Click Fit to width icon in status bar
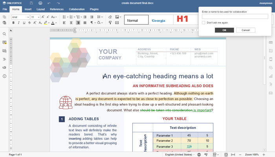The width and height of the screenshot is (275, 157). 233,155
